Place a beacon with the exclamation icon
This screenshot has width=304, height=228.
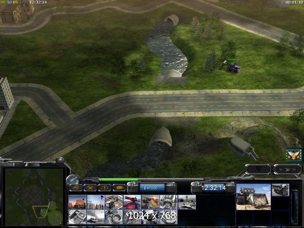click(x=105, y=188)
